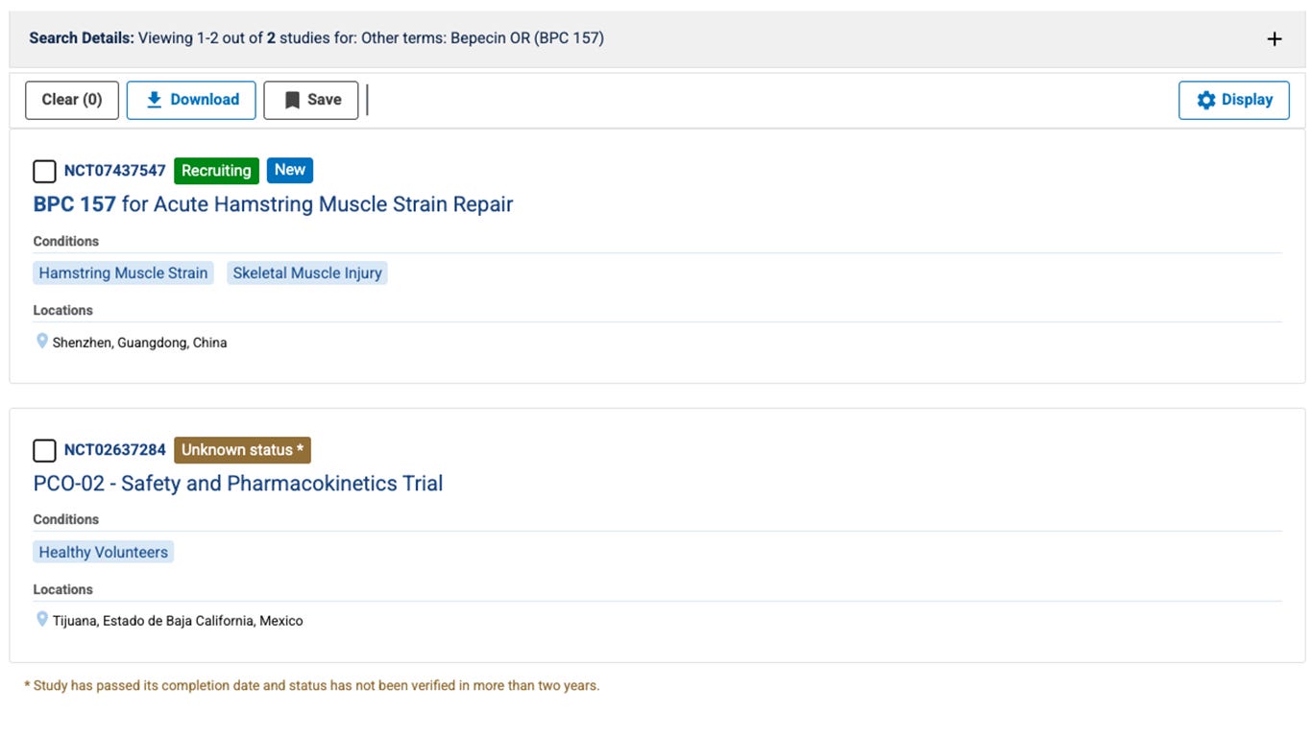Screen dimensions: 1312x737
Task: Click the New badge
Action: point(290,170)
